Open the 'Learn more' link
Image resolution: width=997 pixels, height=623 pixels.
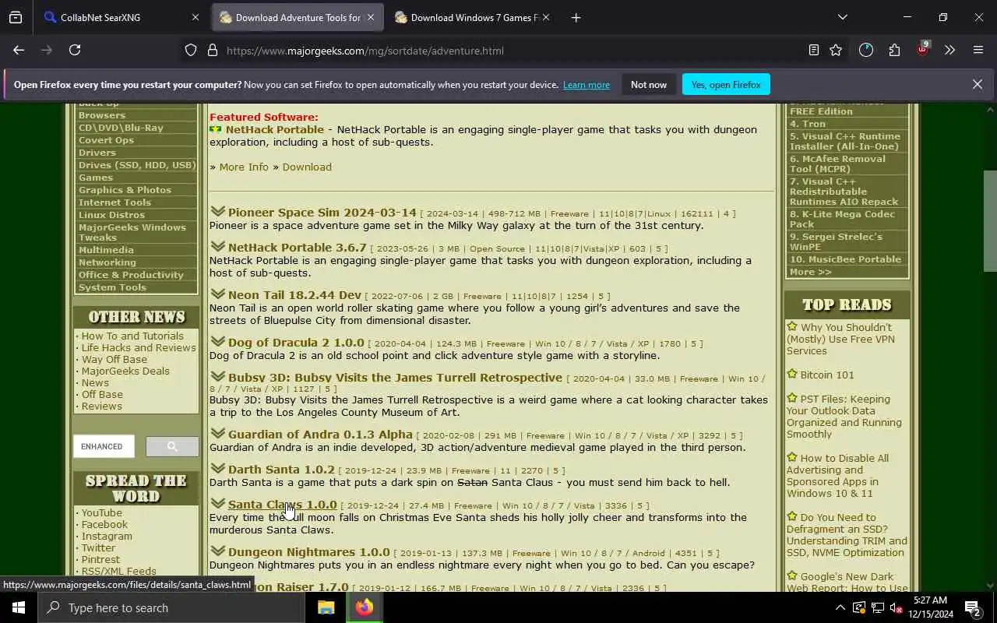pos(587,84)
